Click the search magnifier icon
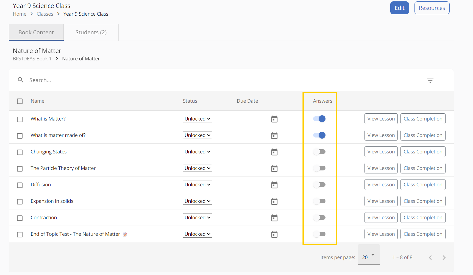This screenshot has width=473, height=275. pyautogui.click(x=21, y=80)
